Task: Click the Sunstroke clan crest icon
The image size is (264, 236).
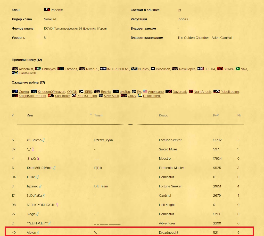Action: point(51,96)
